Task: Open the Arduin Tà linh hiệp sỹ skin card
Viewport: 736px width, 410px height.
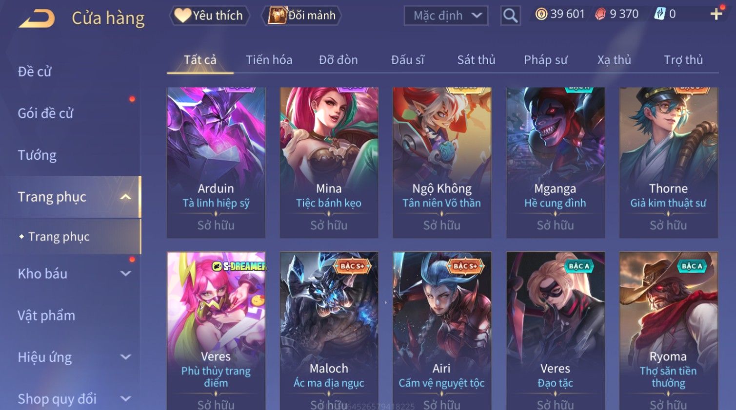Action: pos(216,163)
